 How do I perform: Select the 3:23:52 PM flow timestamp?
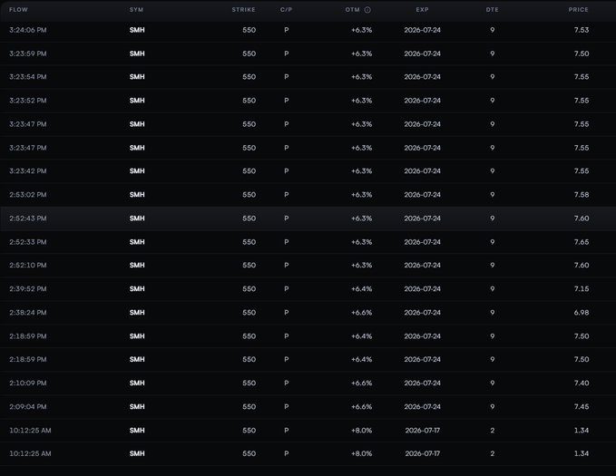(x=28, y=101)
